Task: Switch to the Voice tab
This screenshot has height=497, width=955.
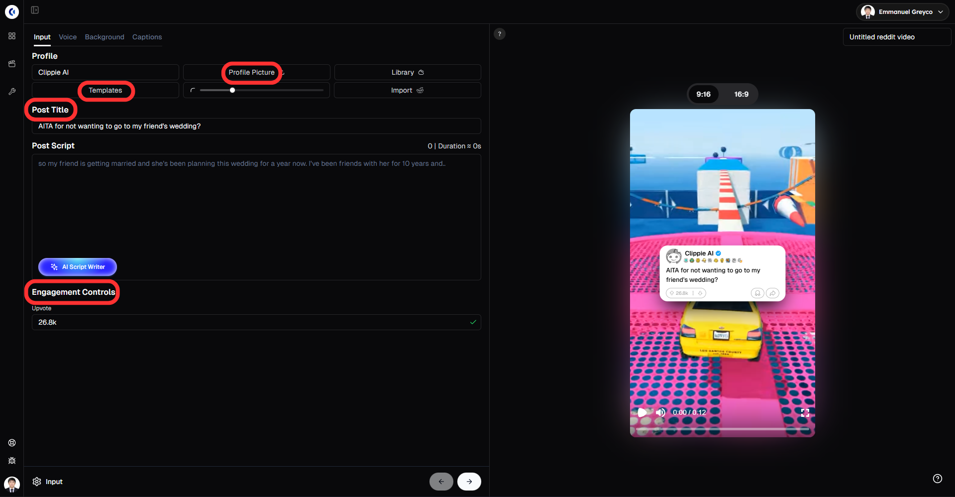Action: pyautogui.click(x=68, y=37)
